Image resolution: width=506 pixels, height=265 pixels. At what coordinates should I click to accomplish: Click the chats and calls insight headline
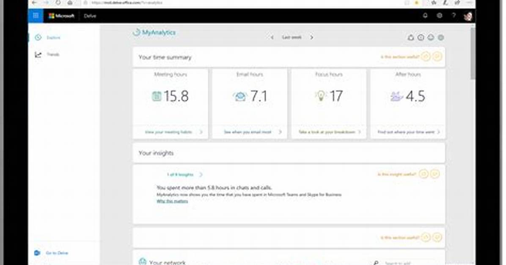click(214, 188)
